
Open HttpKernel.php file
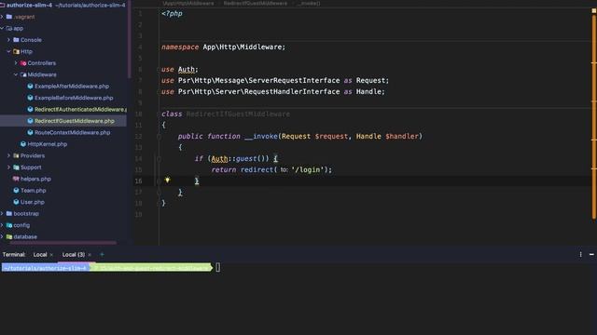pos(48,144)
